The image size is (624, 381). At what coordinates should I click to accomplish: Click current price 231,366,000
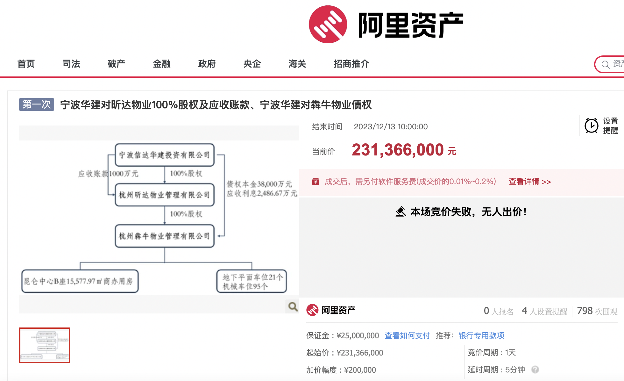click(398, 150)
